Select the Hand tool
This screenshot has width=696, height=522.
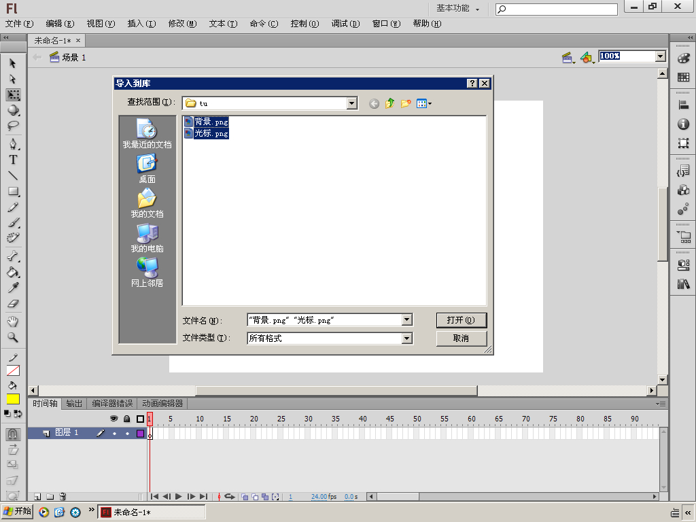point(13,321)
